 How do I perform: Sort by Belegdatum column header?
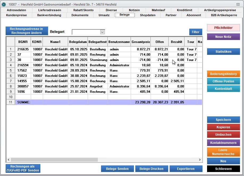[78, 42]
